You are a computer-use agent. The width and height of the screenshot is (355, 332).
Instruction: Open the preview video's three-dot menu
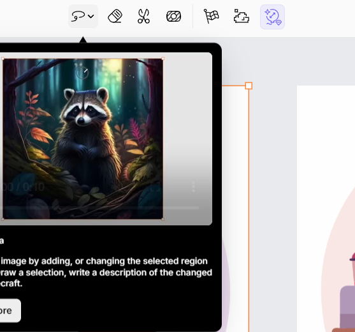click(x=193, y=187)
